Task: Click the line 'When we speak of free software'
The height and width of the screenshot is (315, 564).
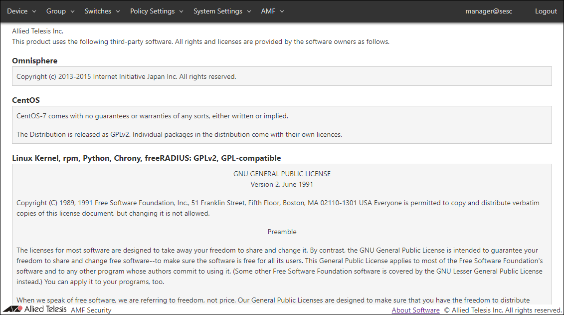Action: 273,300
